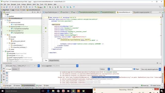The width and height of the screenshot is (165, 93).
Task: Open the Terminal tool window
Action: click(x=16, y=86)
